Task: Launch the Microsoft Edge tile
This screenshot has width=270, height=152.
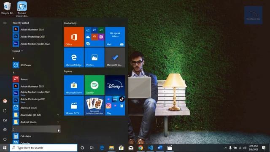Action: [74, 57]
